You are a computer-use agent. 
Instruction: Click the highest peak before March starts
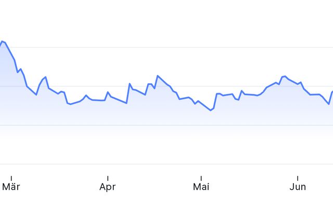tap(2, 41)
